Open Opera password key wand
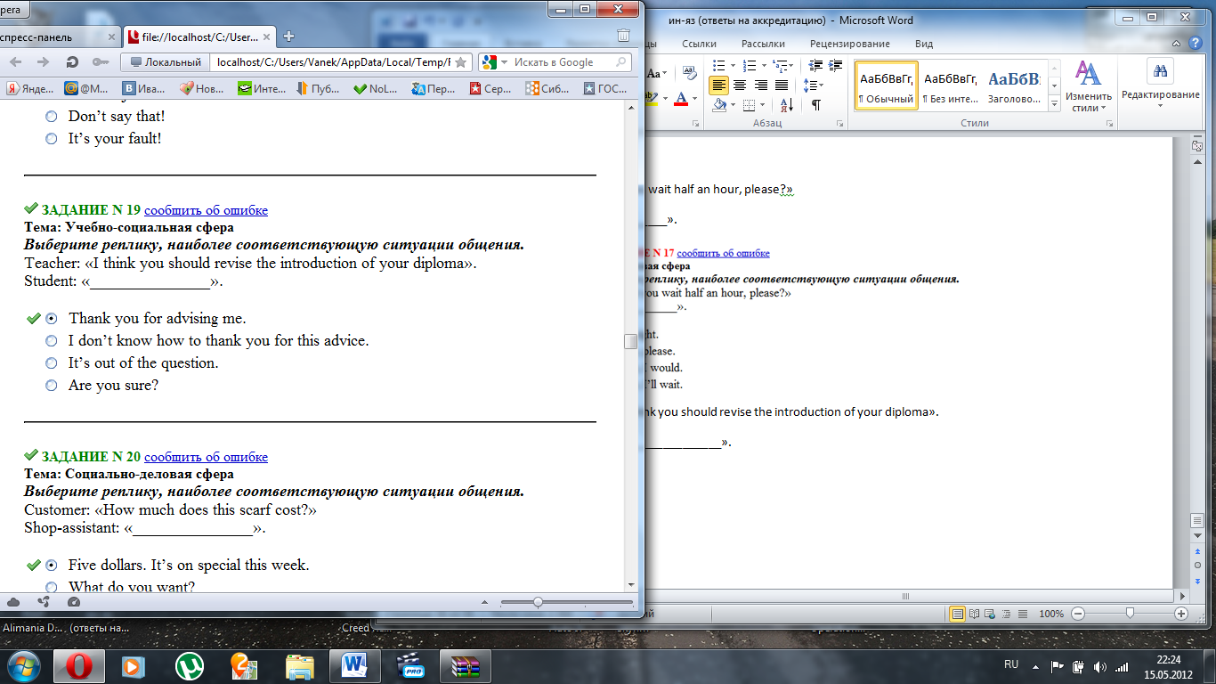The image size is (1216, 684). pyautogui.click(x=101, y=62)
